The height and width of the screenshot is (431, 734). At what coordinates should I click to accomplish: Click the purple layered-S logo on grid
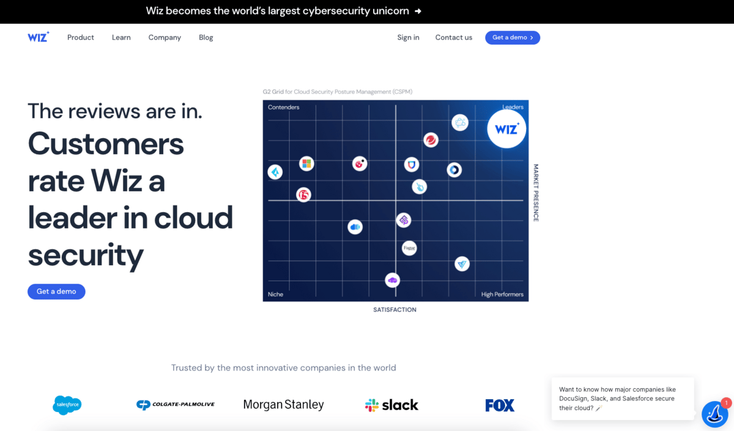point(403,220)
